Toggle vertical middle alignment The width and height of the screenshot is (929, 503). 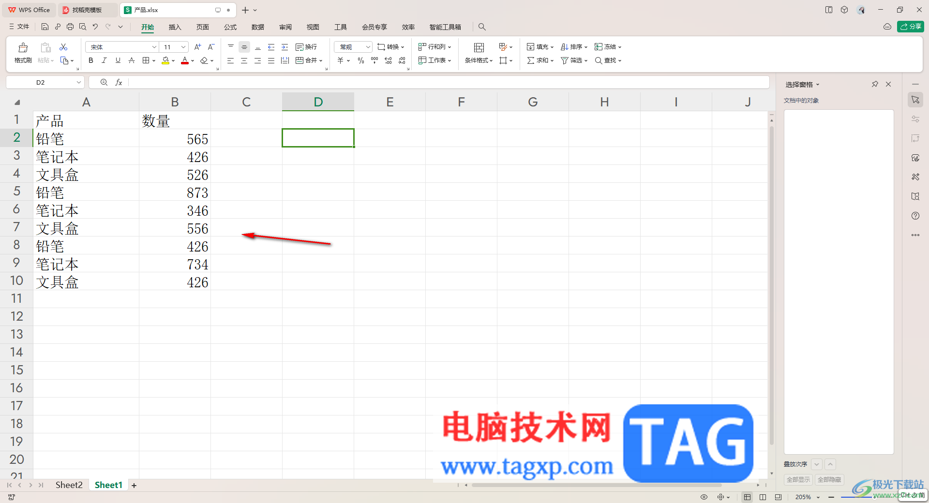click(x=244, y=47)
